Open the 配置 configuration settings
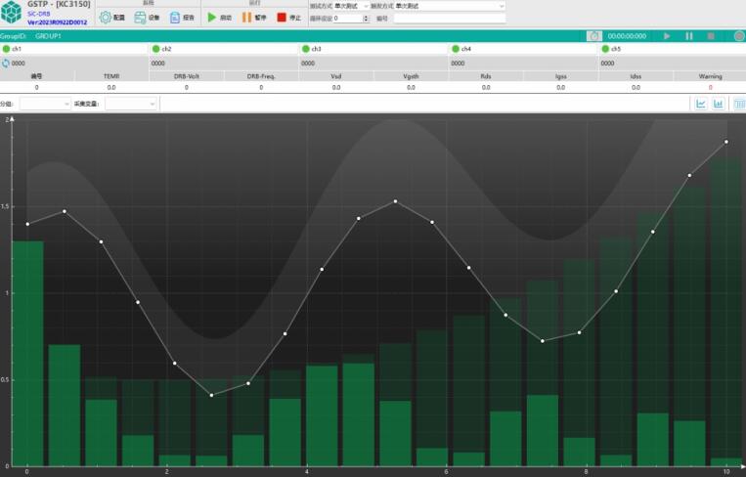Viewport: 746px width, 477px height. click(x=112, y=18)
